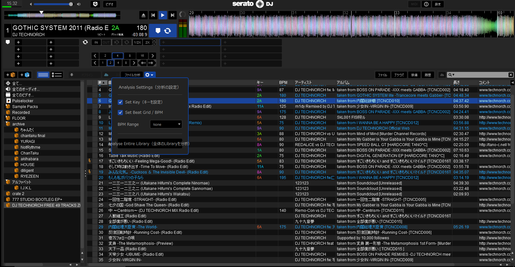Open the ブラウズ browse panel tab
The width and height of the screenshot is (515, 267).
point(399,75)
